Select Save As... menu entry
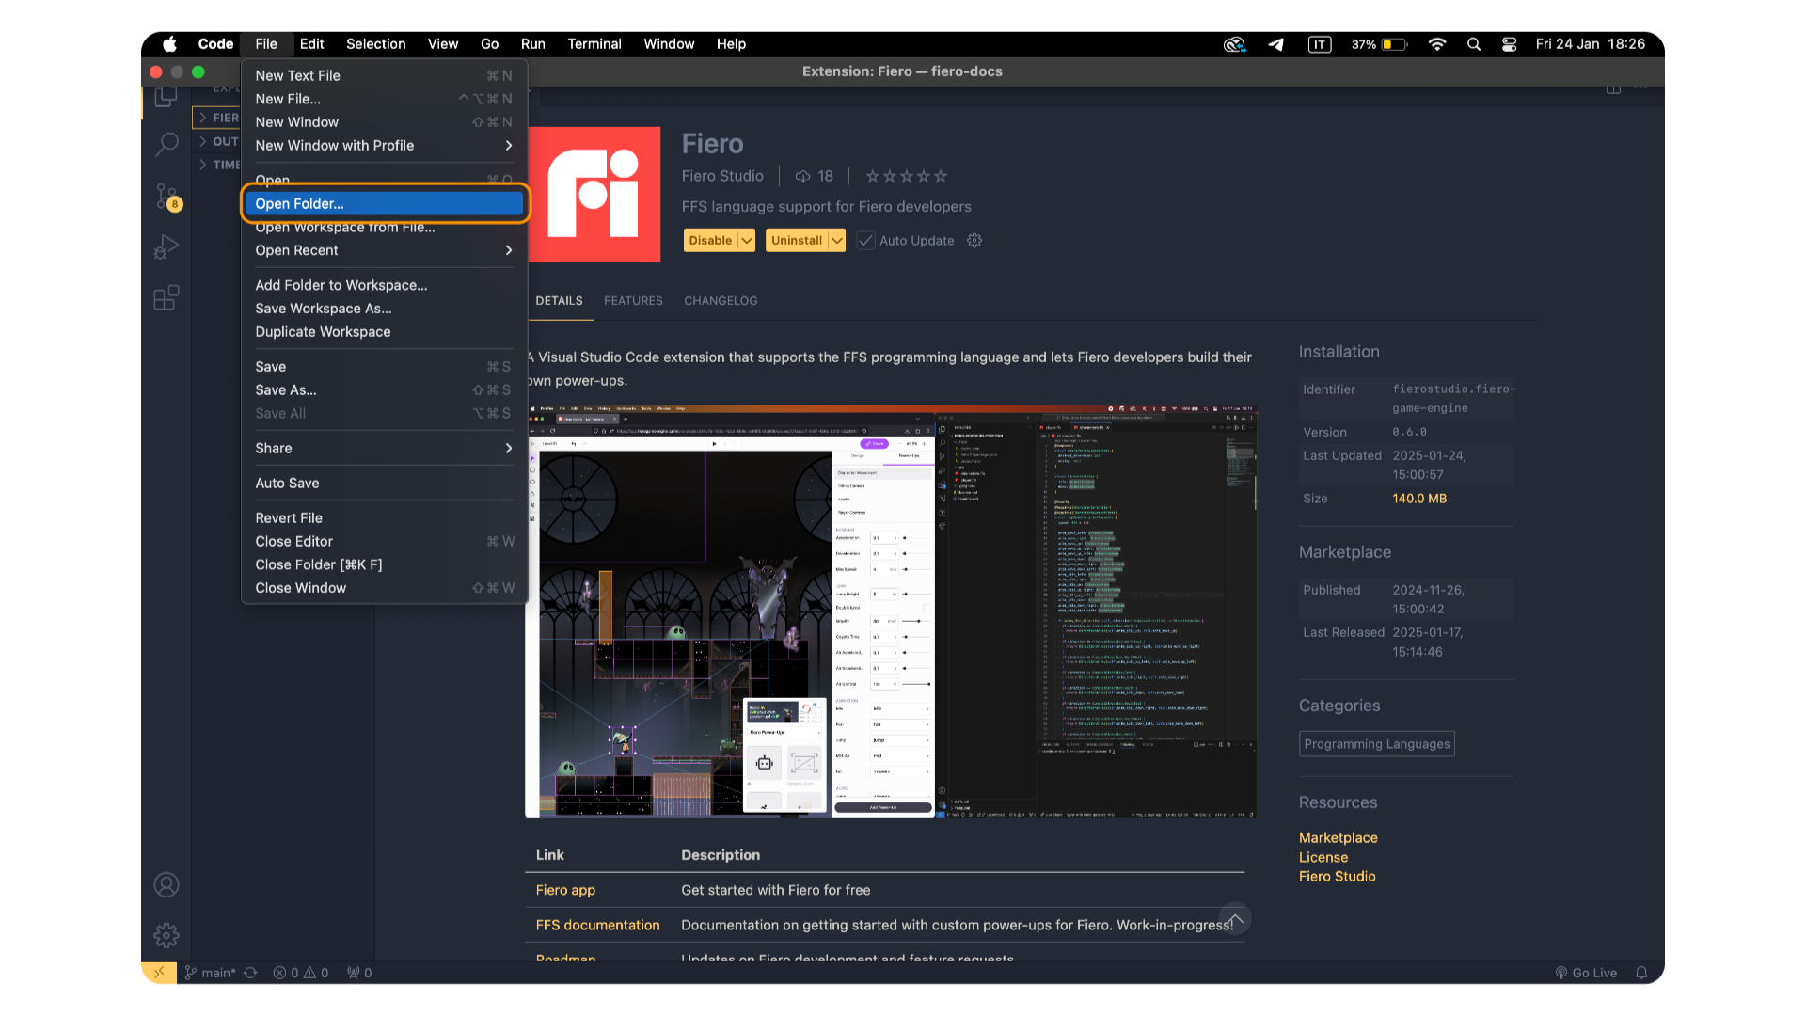The width and height of the screenshot is (1806, 1016). tap(384, 390)
